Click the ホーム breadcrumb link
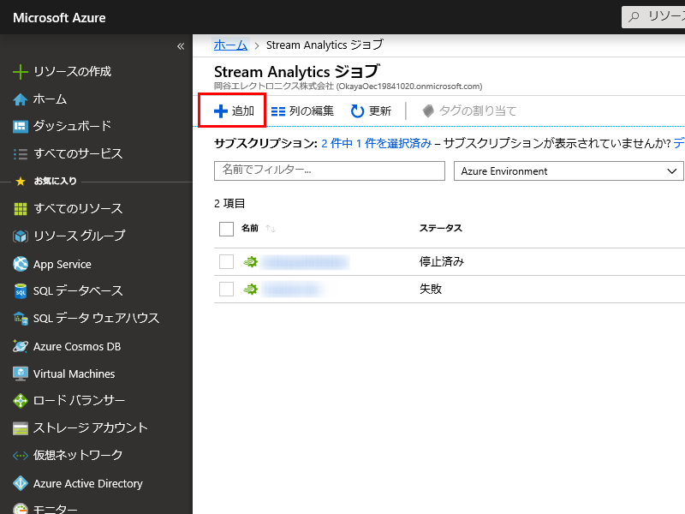Screen dimensions: 685x514 point(230,45)
